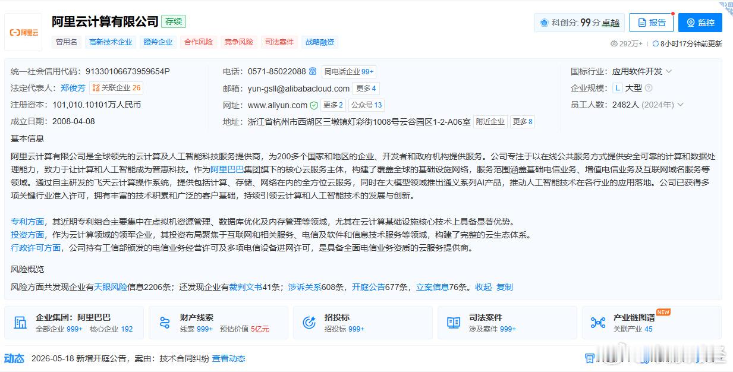Click the green verified shield next to www.aliyun.com
The height and width of the screenshot is (372, 733).
(x=314, y=105)
